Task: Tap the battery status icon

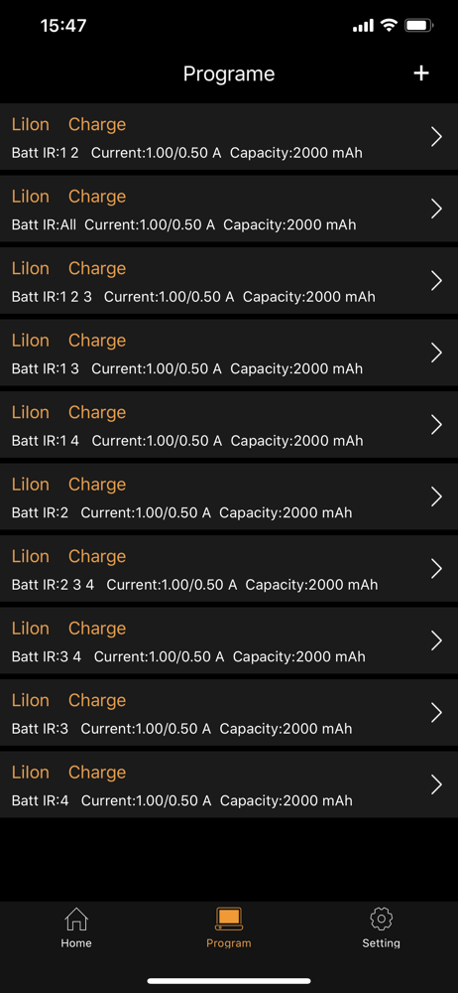Action: click(418, 26)
